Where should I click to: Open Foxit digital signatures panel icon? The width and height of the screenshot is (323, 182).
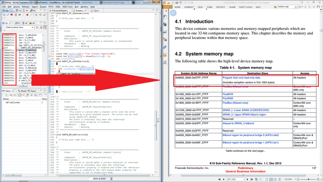tap(165, 62)
